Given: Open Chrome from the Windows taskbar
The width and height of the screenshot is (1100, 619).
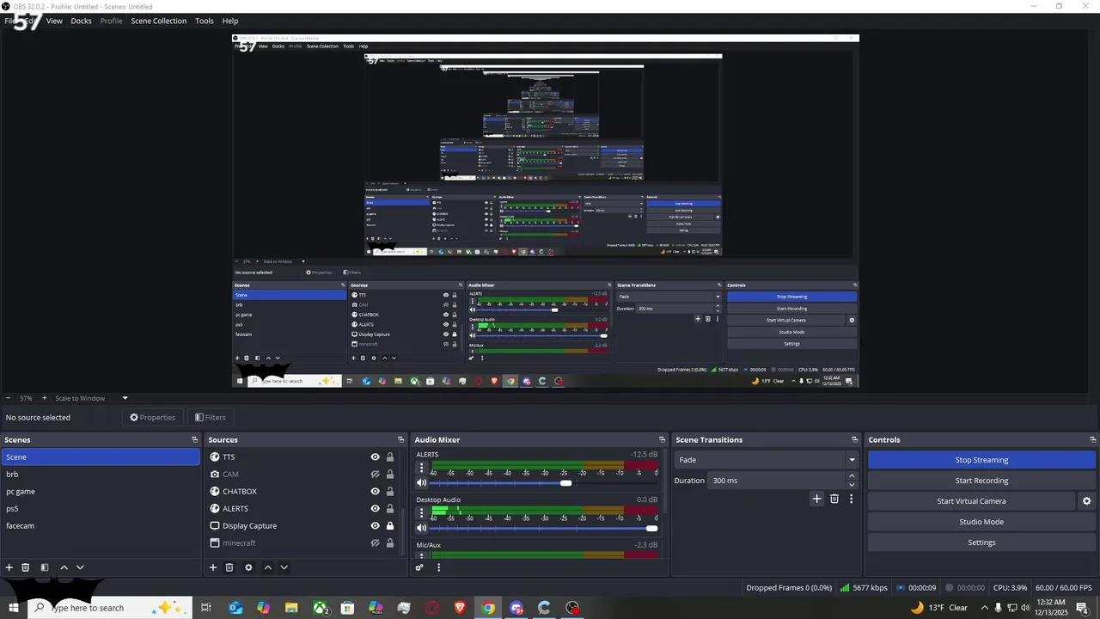Looking at the screenshot, I should [x=488, y=608].
